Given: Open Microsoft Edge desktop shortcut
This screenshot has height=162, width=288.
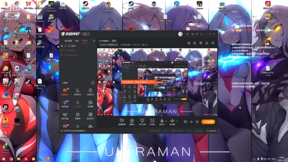Looking at the screenshot, I should coord(28,72).
